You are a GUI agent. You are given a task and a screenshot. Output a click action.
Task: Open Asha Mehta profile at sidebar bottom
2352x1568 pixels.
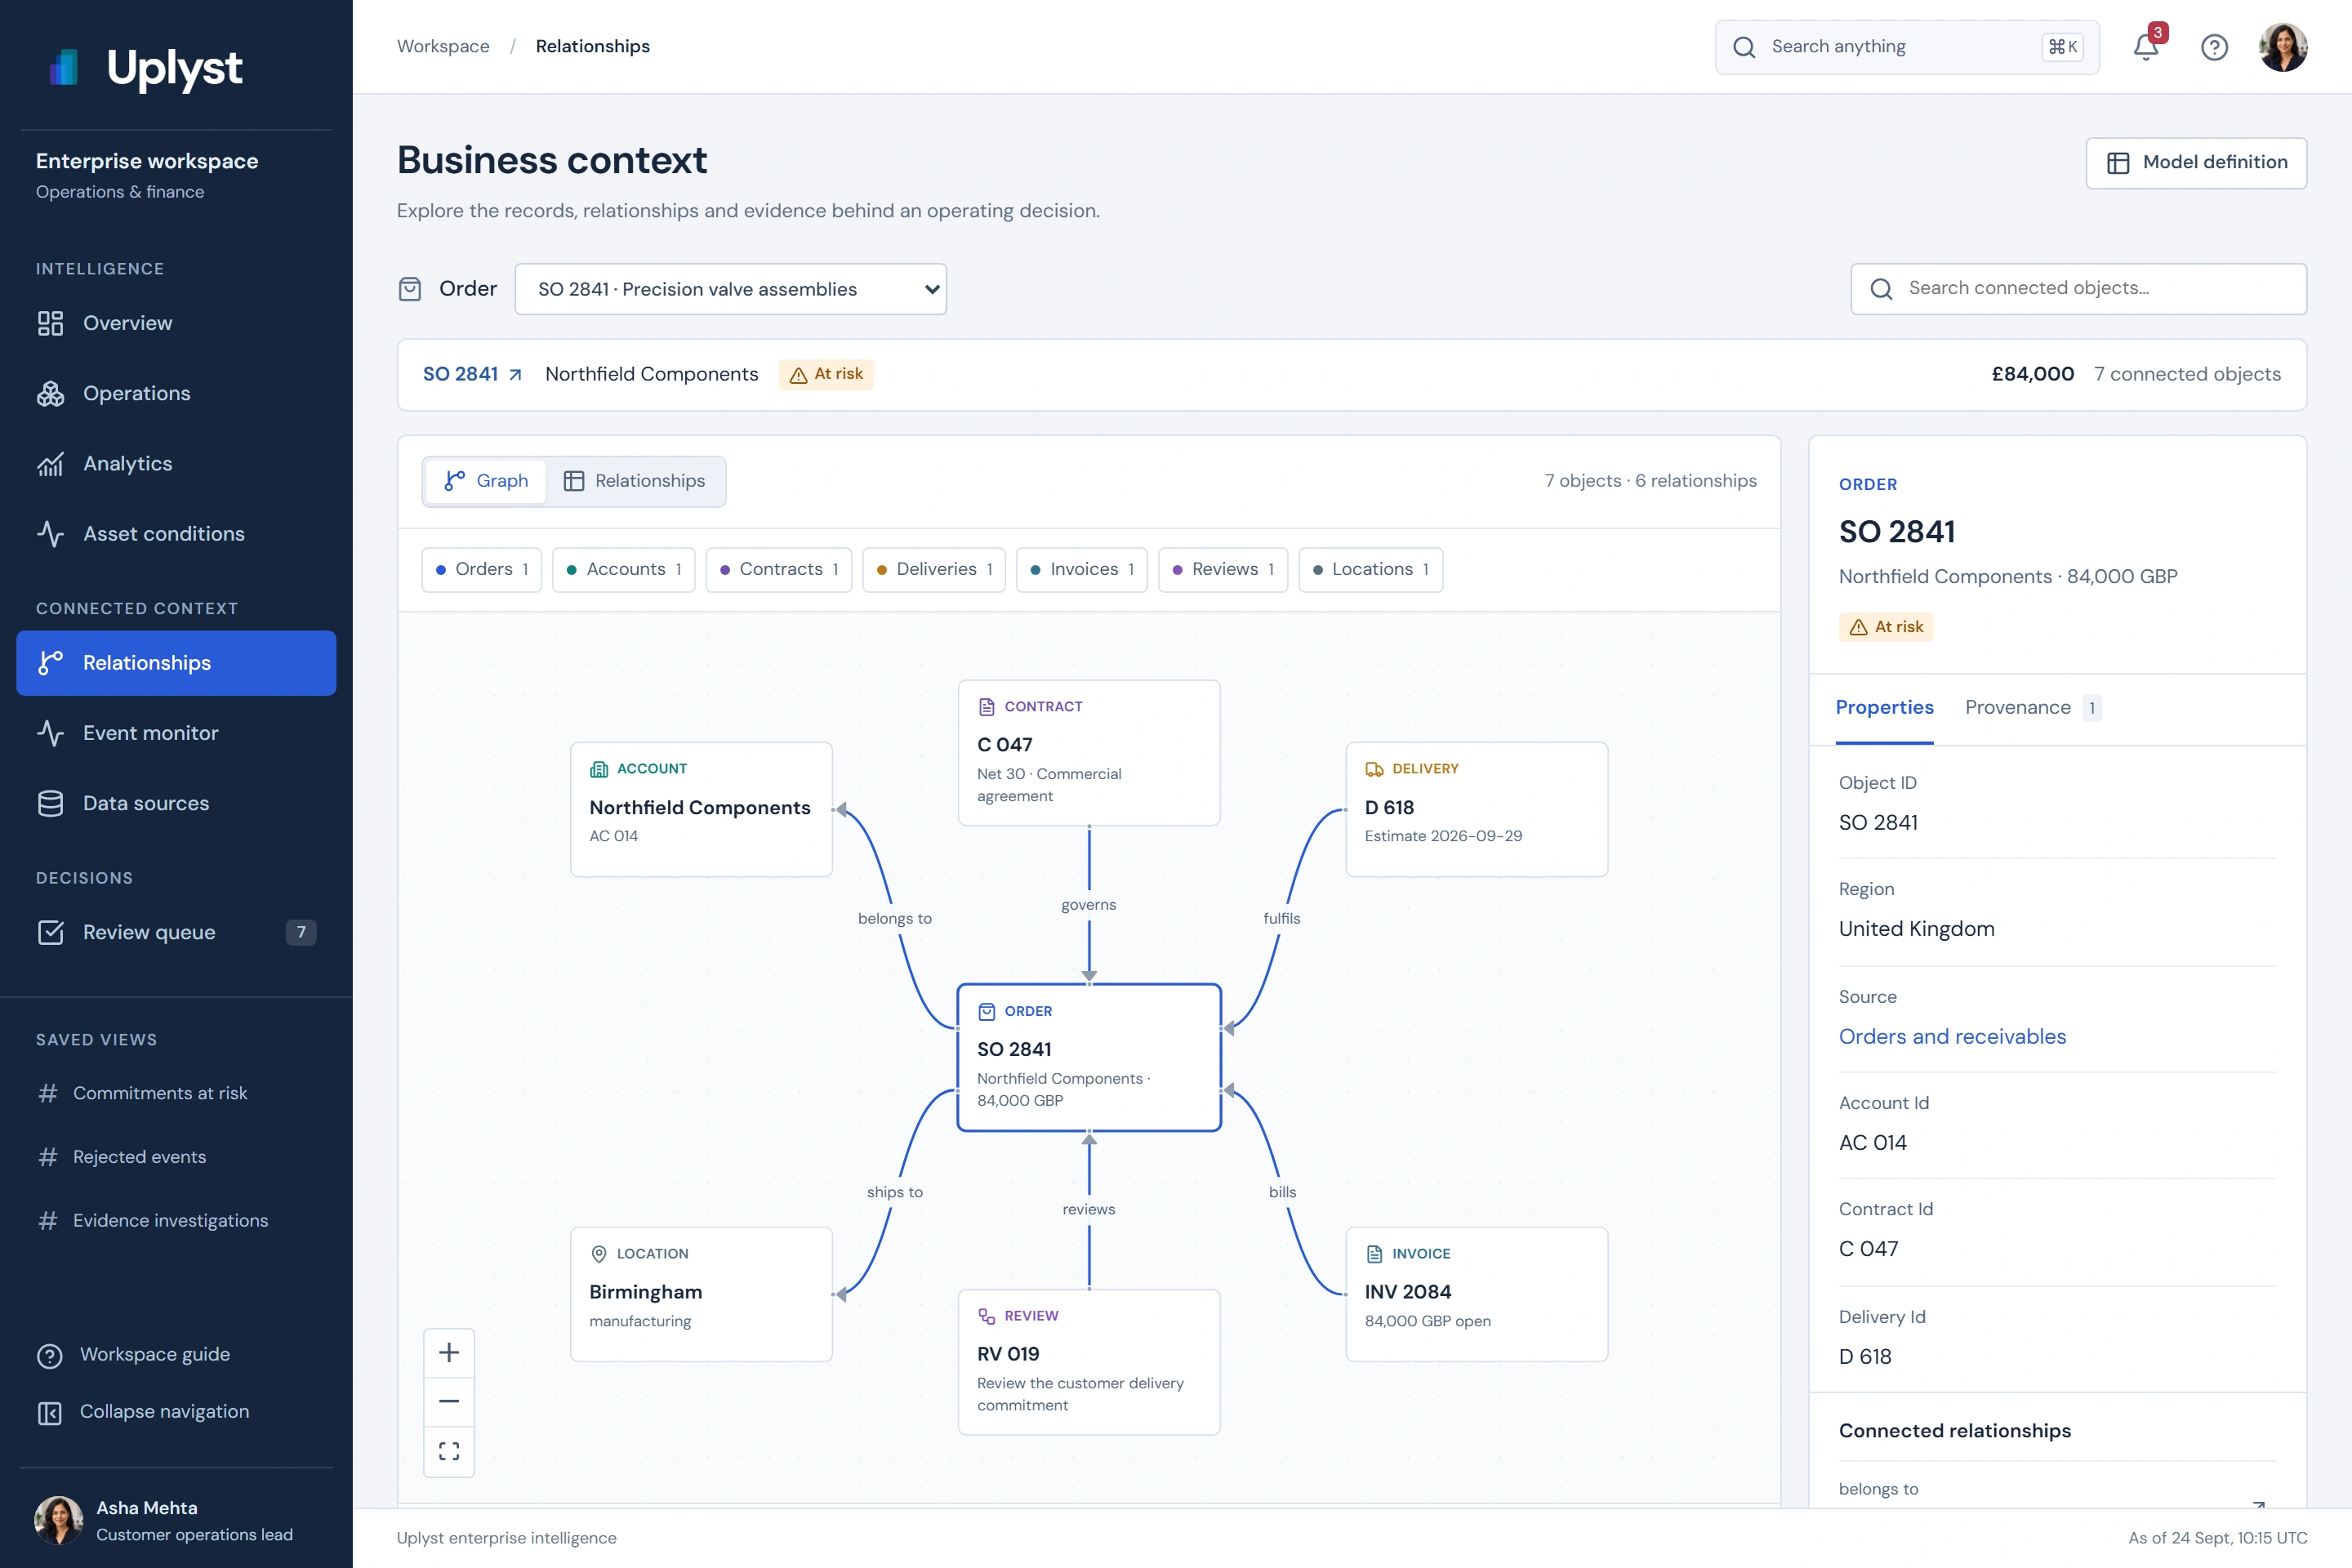[176, 1520]
